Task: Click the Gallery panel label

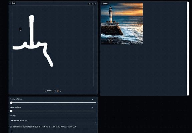Action: 104,3
